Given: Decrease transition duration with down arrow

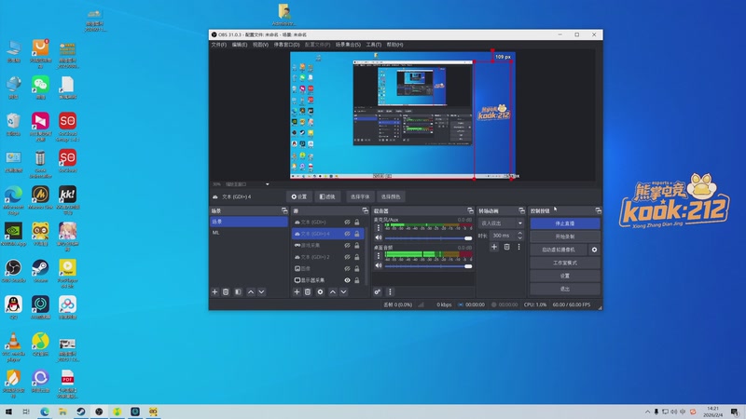Looking at the screenshot, I should point(519,237).
